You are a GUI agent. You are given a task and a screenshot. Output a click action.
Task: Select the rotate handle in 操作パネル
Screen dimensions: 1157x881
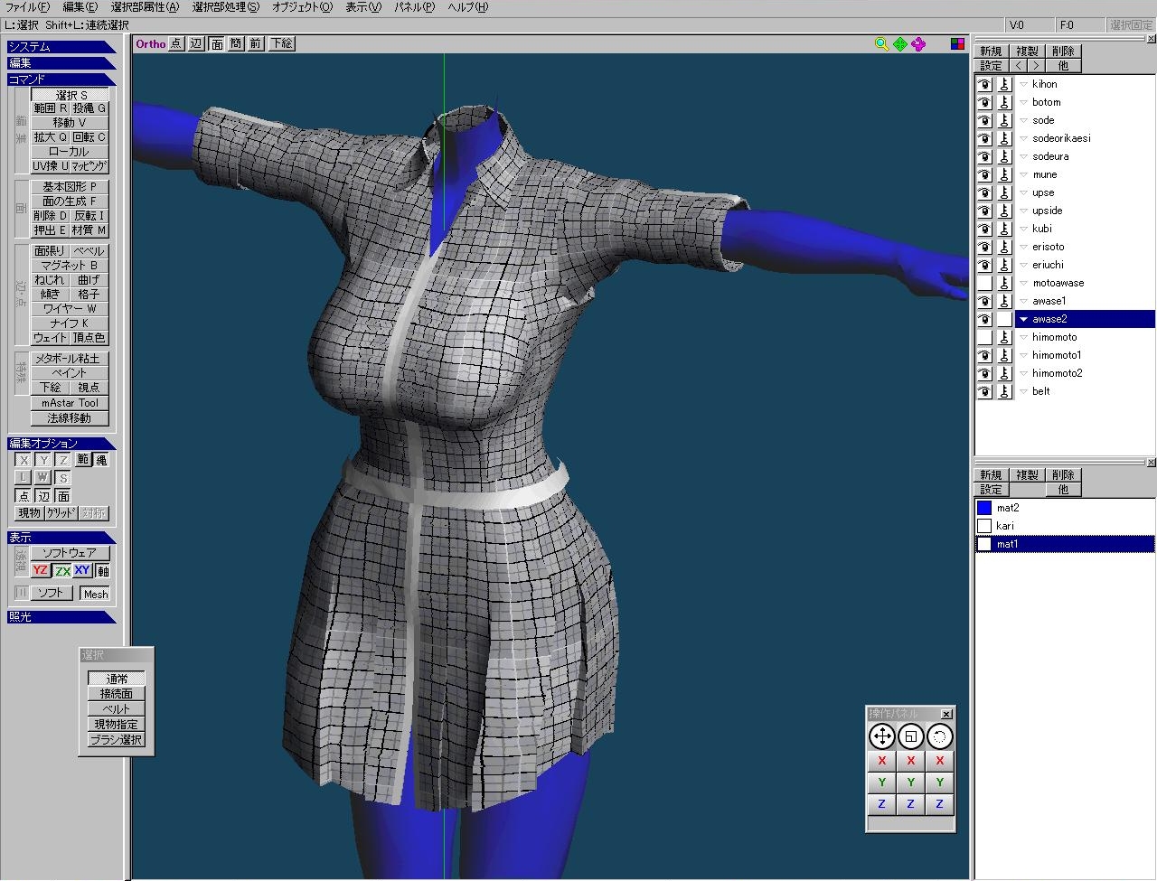(x=939, y=736)
